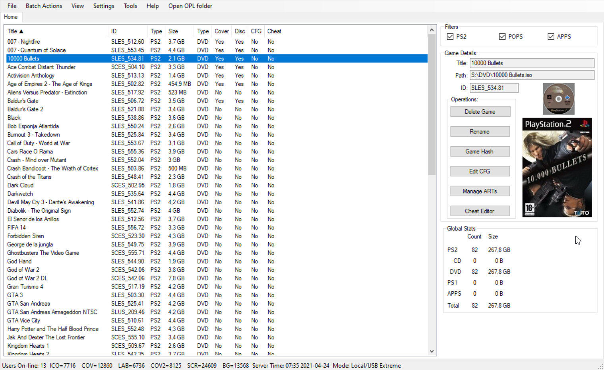Sort list by CFG column header
Viewport: 604px width, 370px height.
(x=256, y=31)
